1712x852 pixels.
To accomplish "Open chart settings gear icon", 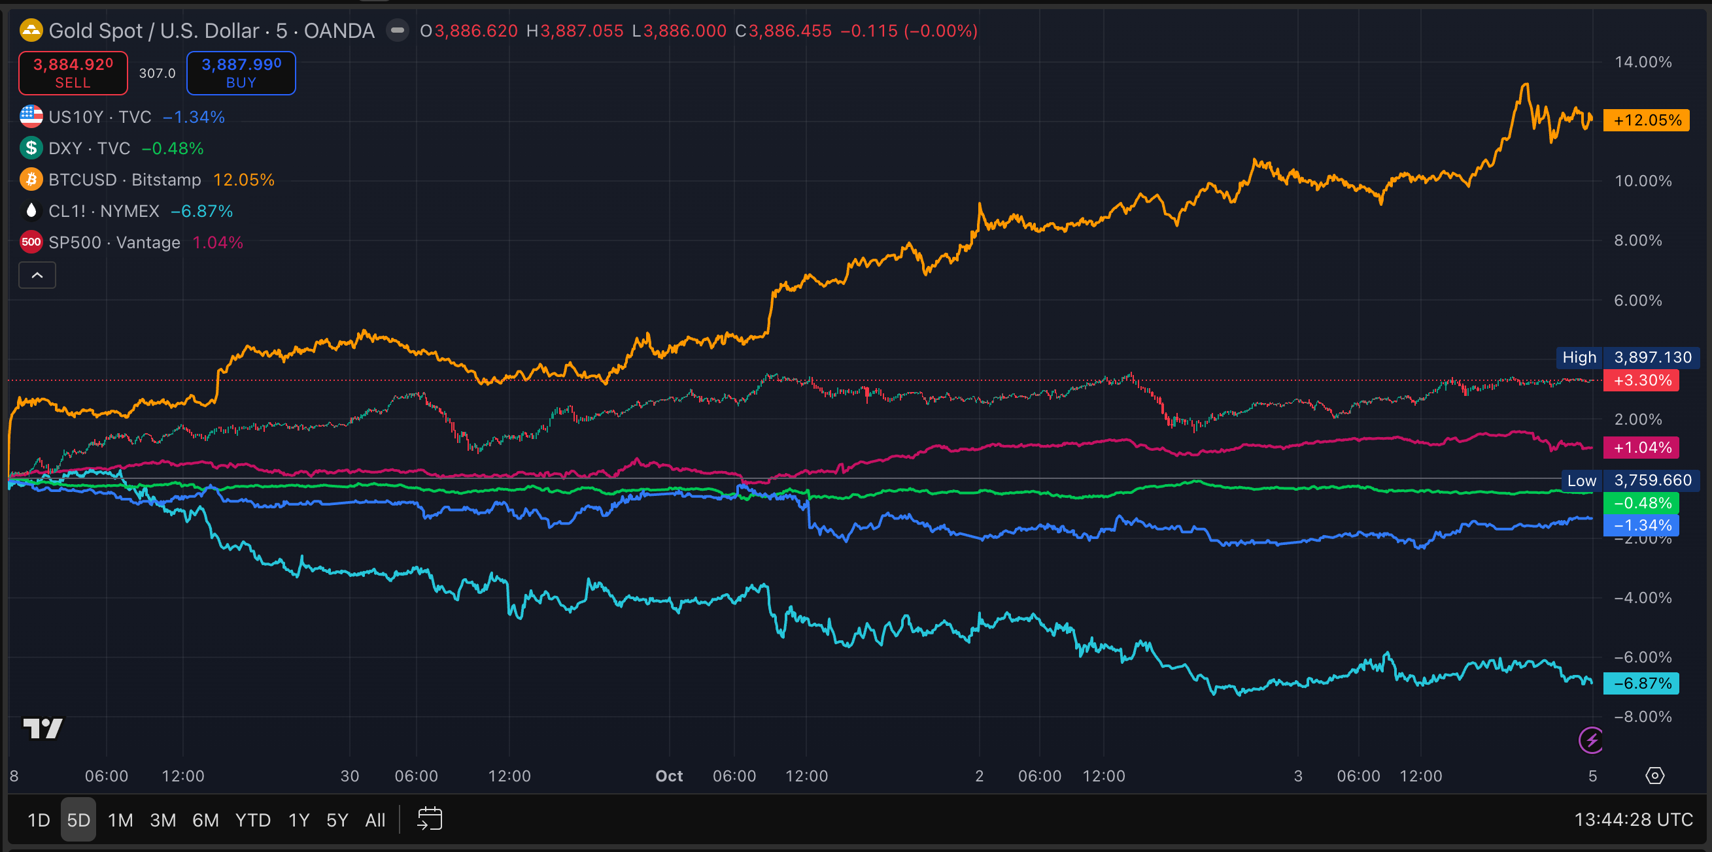I will [x=1654, y=776].
